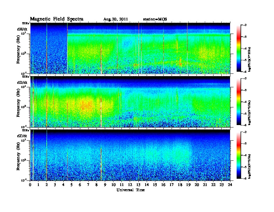This screenshot has width=274, height=212.
Task: Click the "-3" value on dH/dt color bar
Action: (245, 37)
